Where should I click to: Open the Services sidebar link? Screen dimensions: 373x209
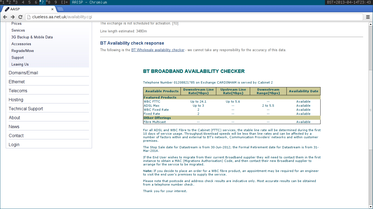click(x=18, y=30)
